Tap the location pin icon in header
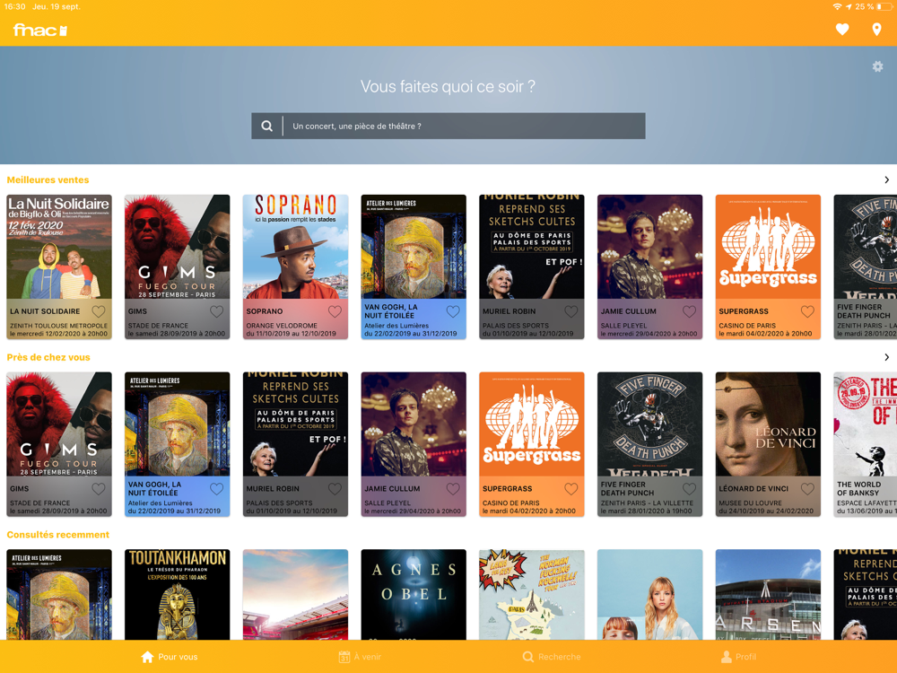 [876, 30]
